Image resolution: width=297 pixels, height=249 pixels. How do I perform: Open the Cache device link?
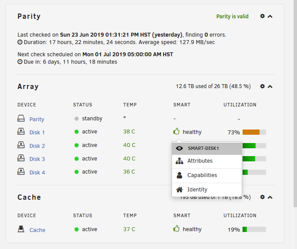[37, 230]
